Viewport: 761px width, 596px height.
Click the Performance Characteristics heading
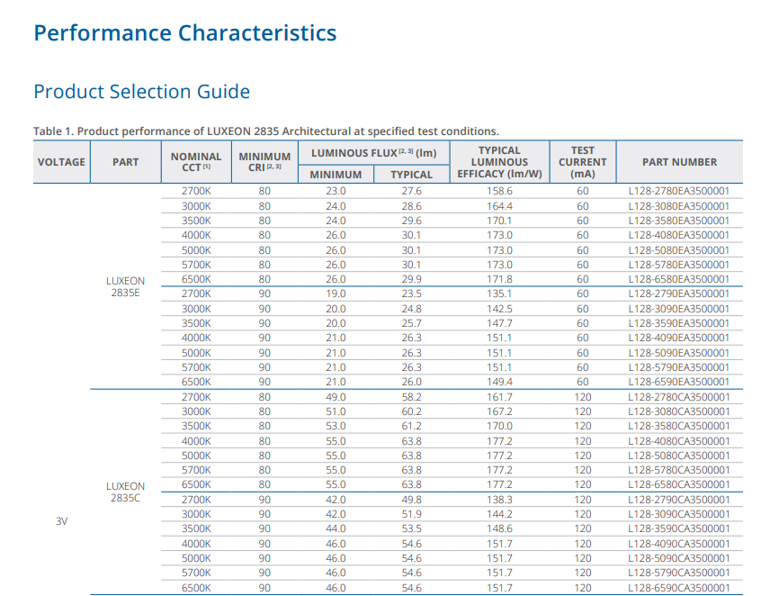pos(184,33)
